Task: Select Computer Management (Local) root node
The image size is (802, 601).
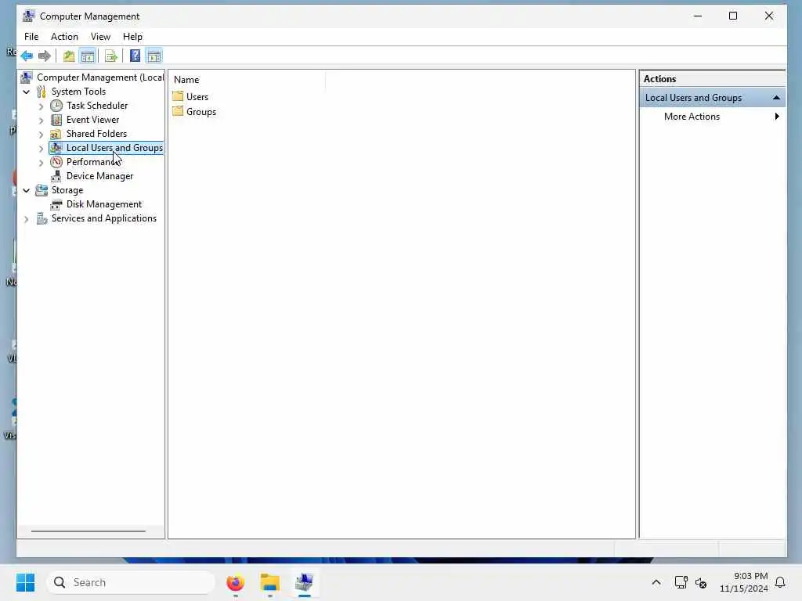Action: tap(100, 77)
